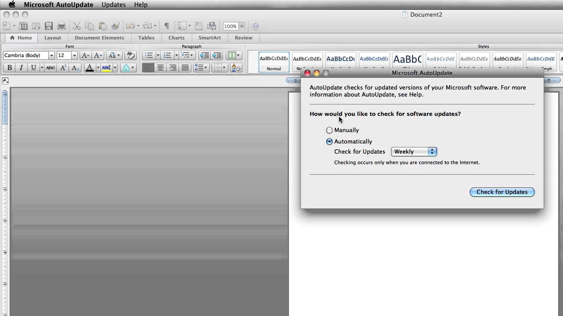Switch to the SmartArt ribbon tab
The image size is (563, 316).
point(210,38)
